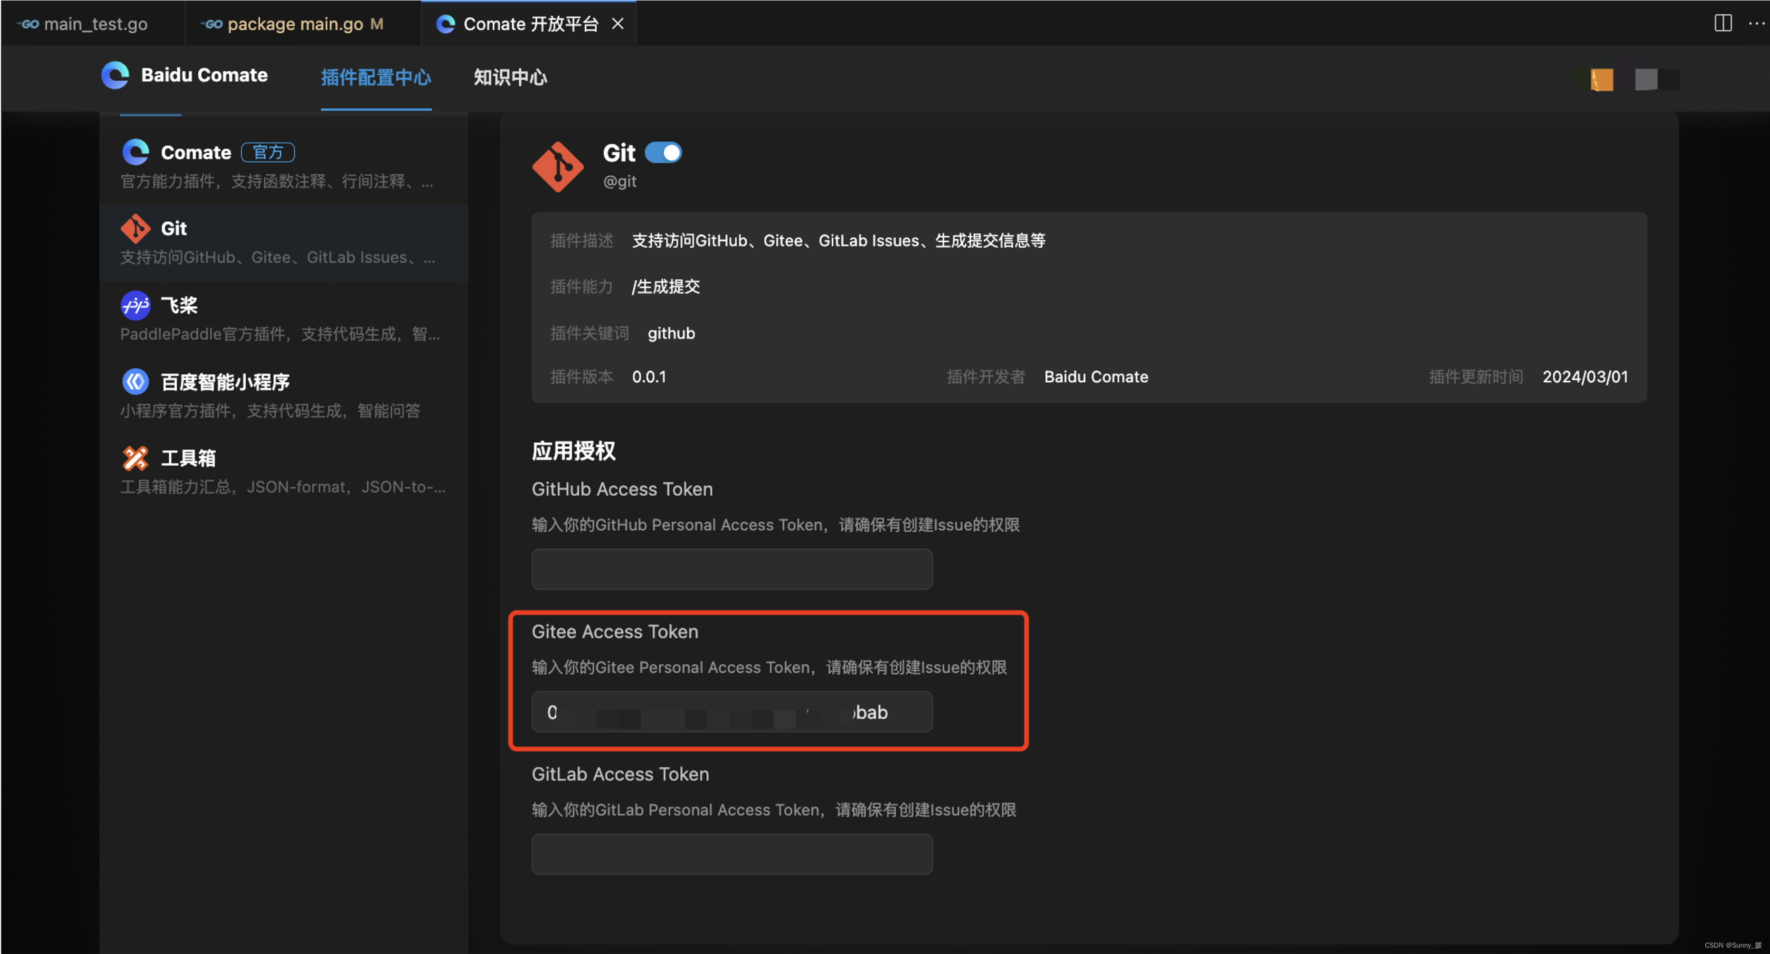Click the Baidu Comate logo icon
Screen dimensions: 1770x954
tap(115, 76)
